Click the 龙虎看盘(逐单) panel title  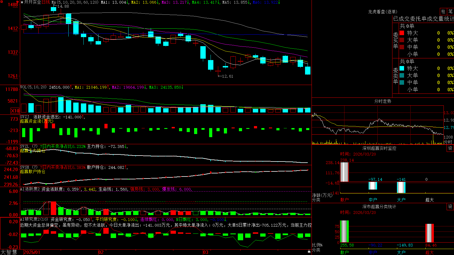click(382, 12)
